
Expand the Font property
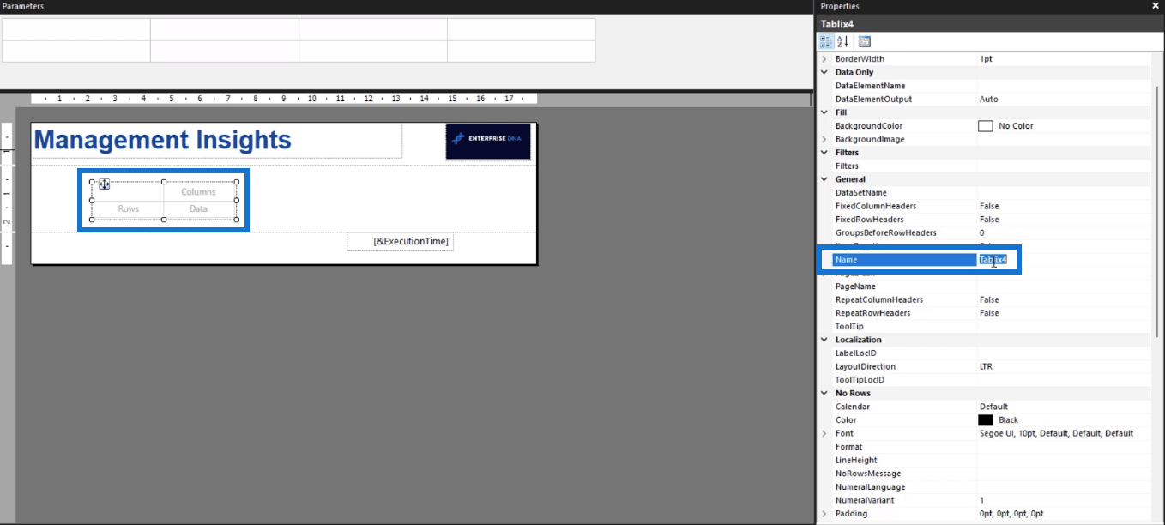coord(825,433)
